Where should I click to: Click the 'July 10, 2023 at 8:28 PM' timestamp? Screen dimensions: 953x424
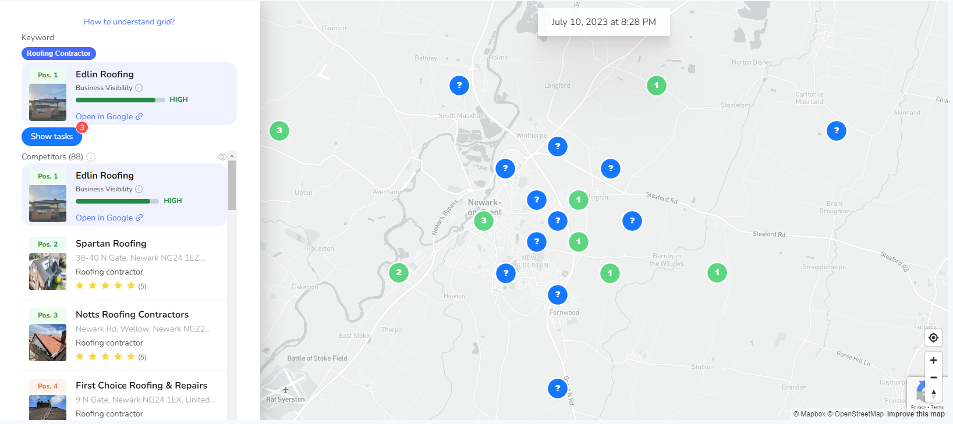[x=604, y=22]
